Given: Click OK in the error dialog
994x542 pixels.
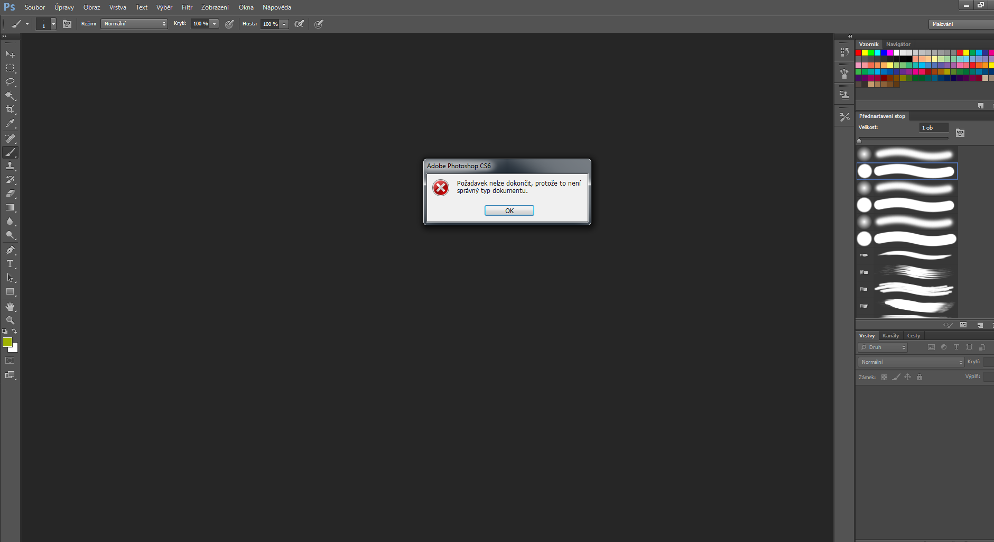Looking at the screenshot, I should coord(509,210).
